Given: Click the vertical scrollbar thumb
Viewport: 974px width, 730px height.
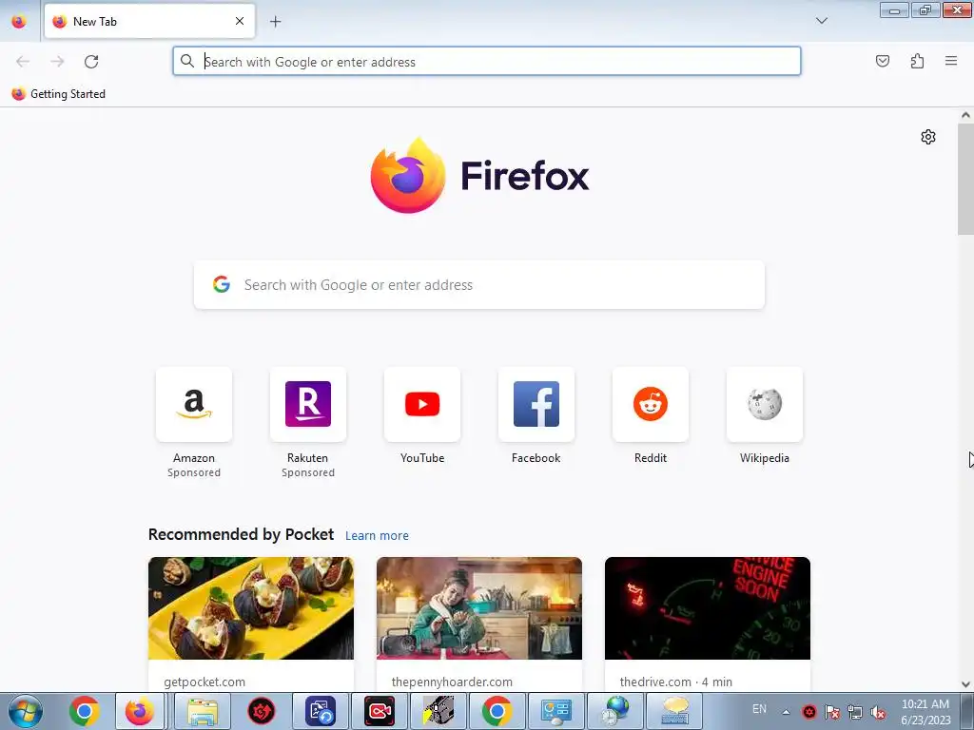Looking at the screenshot, I should coord(965,179).
